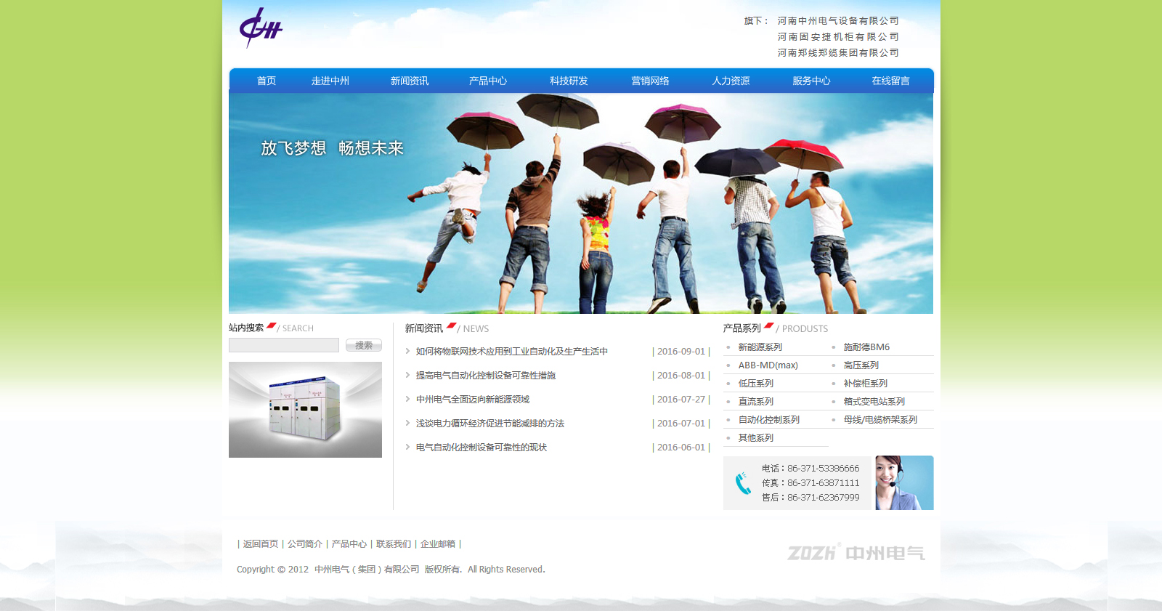Click the 放飞梦想 banner image
This screenshot has height=611, width=1162.
pyautogui.click(x=581, y=203)
